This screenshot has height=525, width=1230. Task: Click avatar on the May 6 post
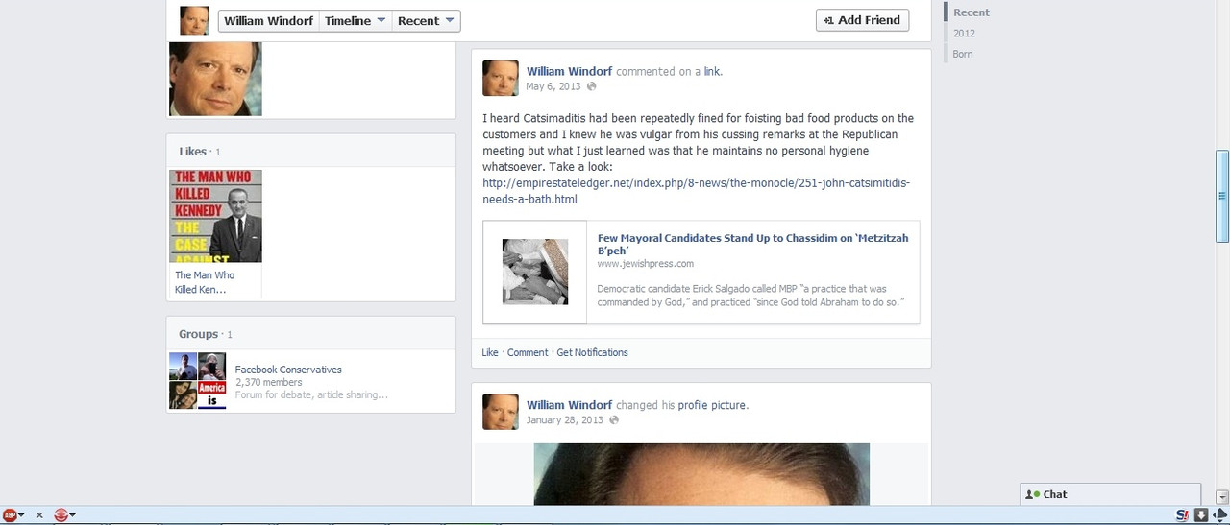(x=500, y=78)
